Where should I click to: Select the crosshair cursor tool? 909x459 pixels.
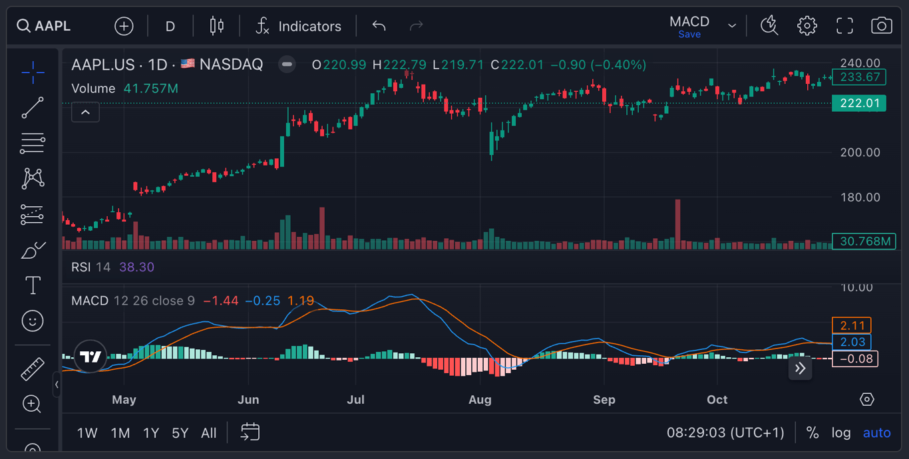pos(33,72)
